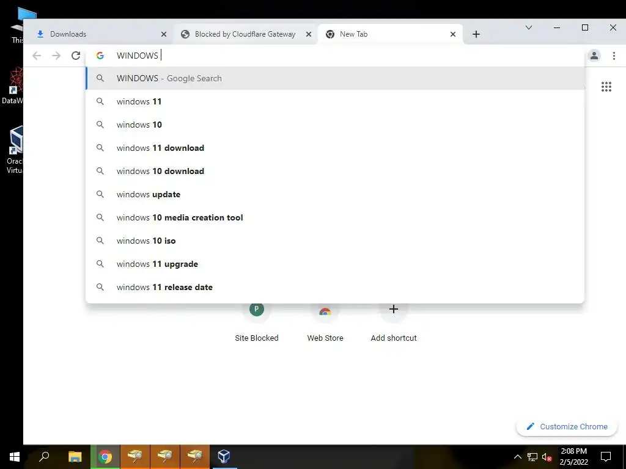Select the windows 11 suggestion
The width and height of the screenshot is (626, 469).
(x=335, y=101)
